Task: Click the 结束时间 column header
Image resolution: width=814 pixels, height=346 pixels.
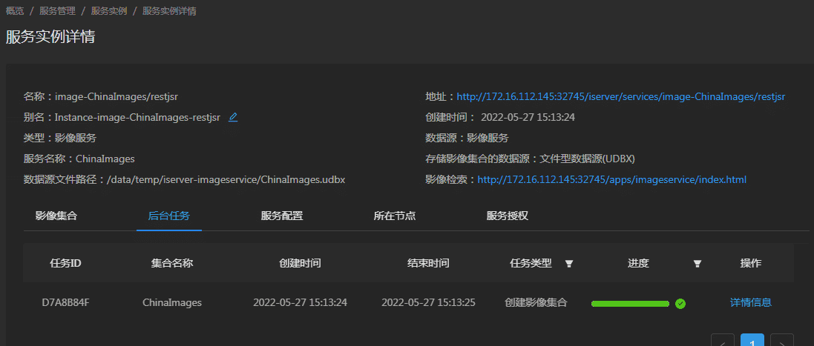Action: coord(428,263)
